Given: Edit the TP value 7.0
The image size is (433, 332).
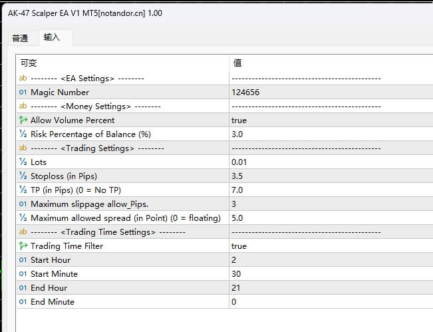Looking at the screenshot, I should tap(237, 190).
